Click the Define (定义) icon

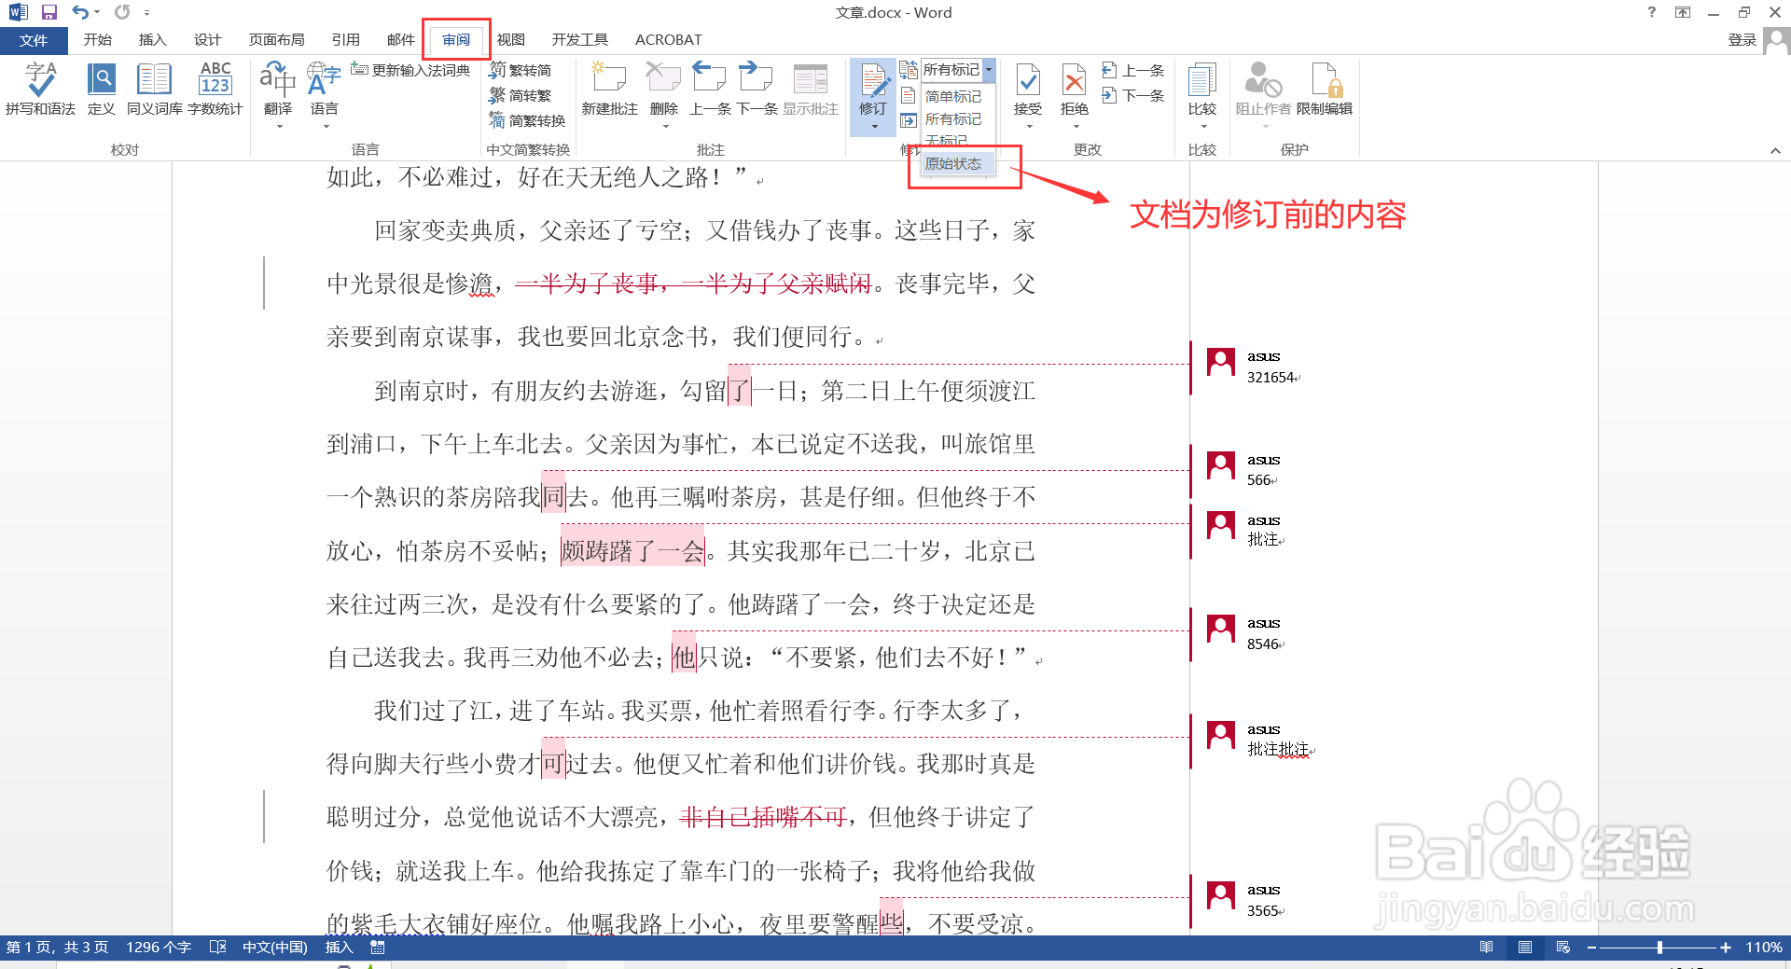click(x=101, y=89)
